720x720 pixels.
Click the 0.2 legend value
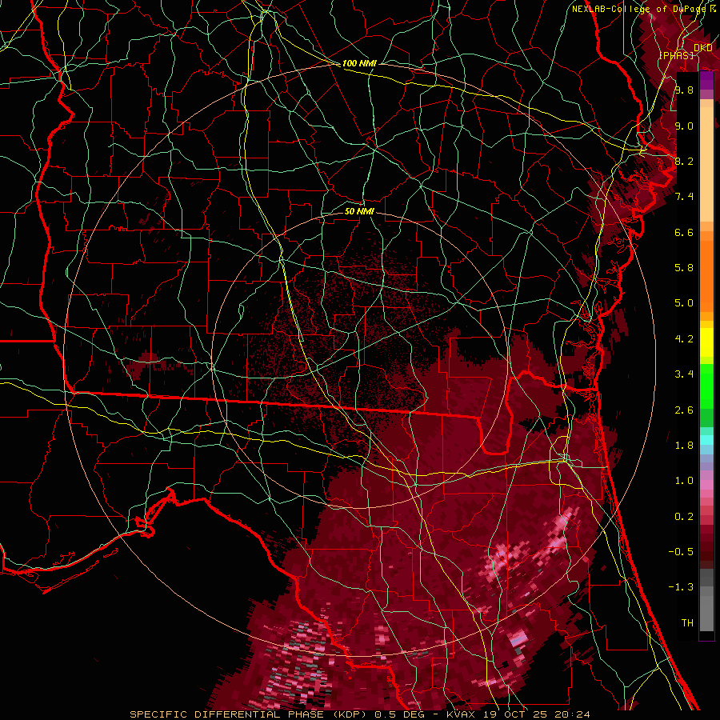[684, 517]
